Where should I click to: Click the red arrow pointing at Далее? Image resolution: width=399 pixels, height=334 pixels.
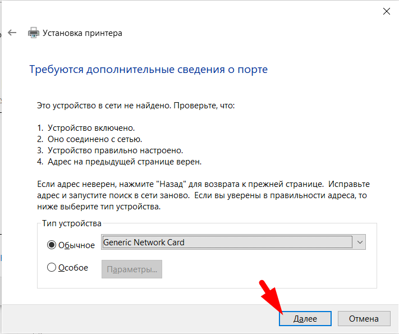click(x=272, y=295)
